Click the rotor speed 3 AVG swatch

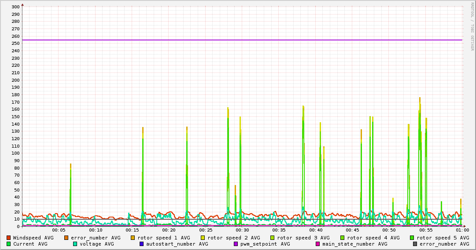(x=272, y=238)
